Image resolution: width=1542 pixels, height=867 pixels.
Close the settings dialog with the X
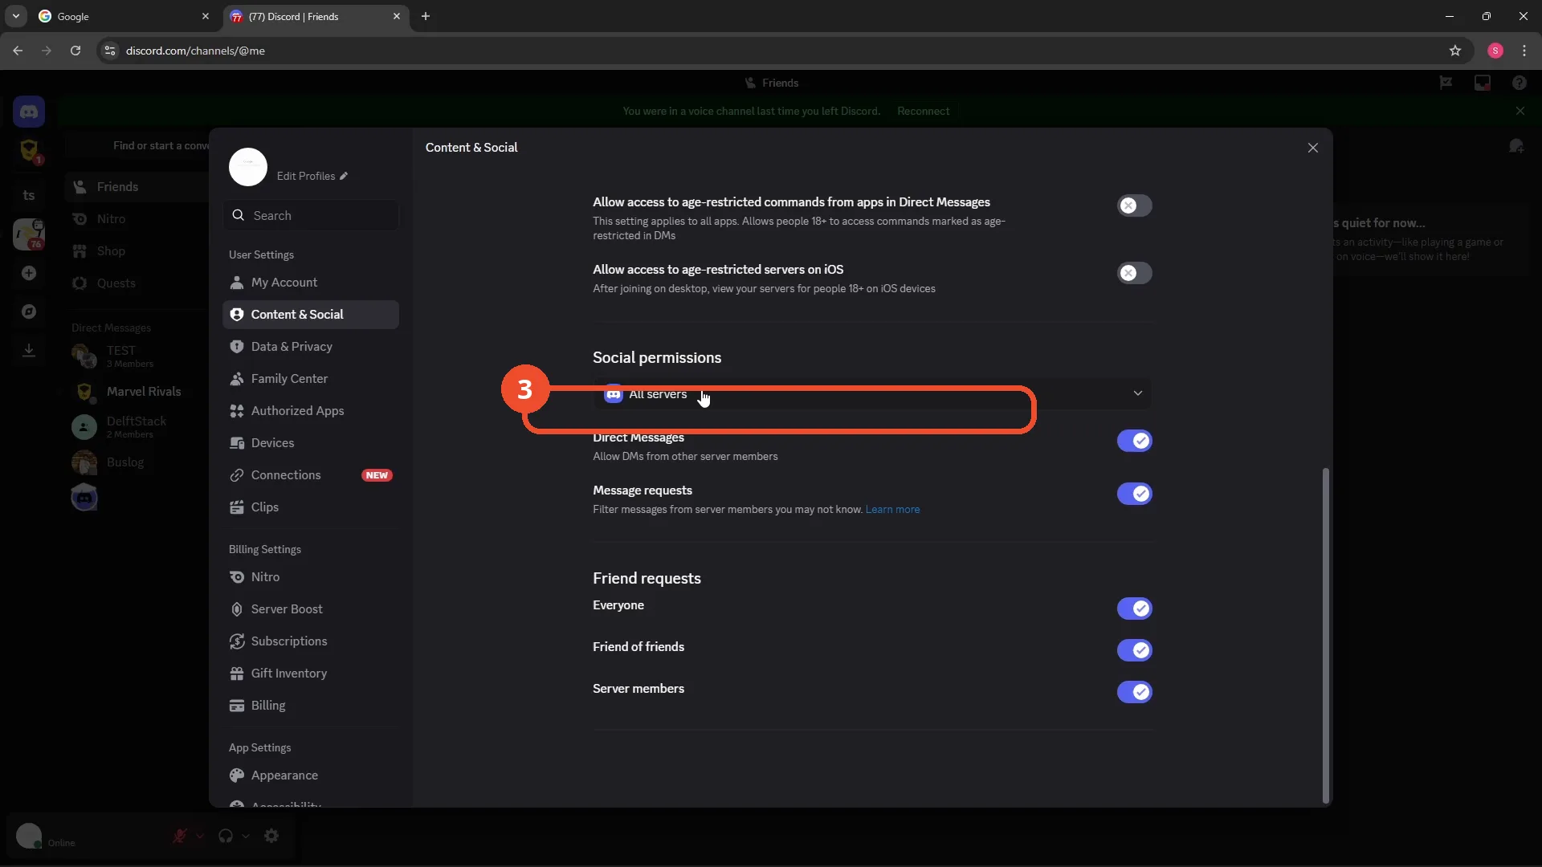[1313, 148]
